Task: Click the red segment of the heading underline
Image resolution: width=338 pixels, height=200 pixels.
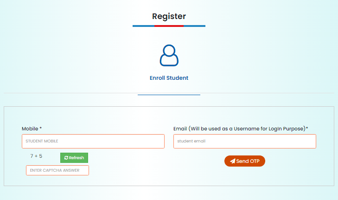Action: click(x=169, y=26)
